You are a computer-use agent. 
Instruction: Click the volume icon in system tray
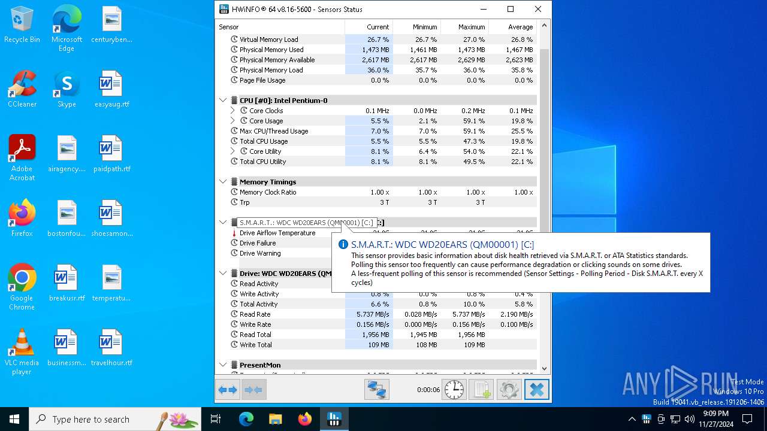pyautogui.click(x=689, y=419)
